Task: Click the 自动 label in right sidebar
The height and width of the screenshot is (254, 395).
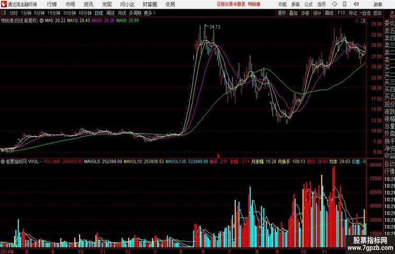Action: point(389,164)
